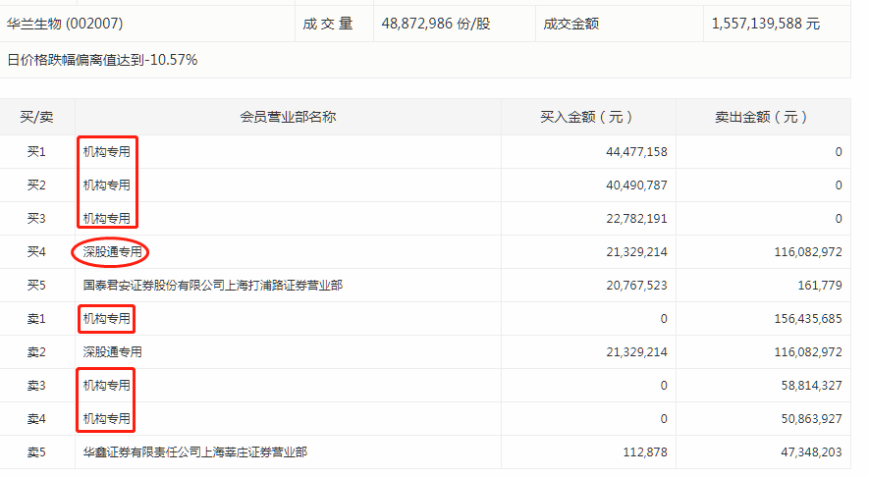
Task: Select the 买3 row label
Action: coord(36,219)
